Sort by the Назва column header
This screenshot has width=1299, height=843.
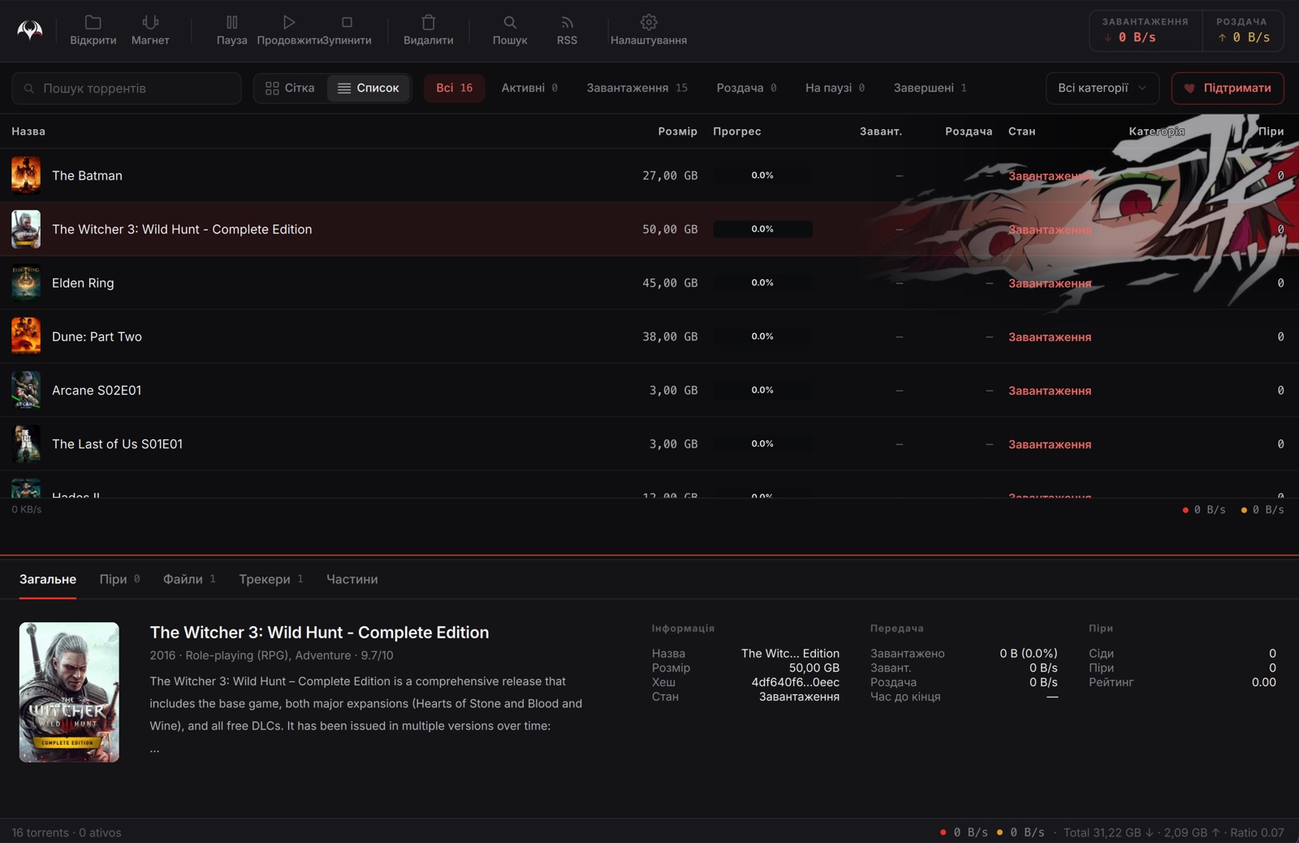tap(28, 131)
